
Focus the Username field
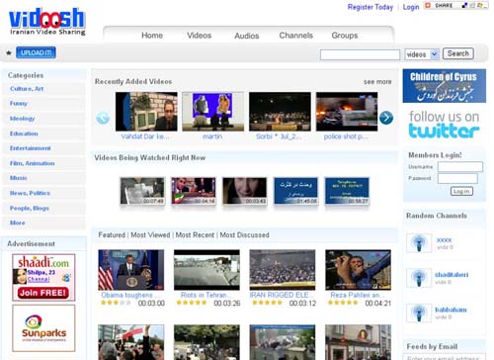[460, 167]
